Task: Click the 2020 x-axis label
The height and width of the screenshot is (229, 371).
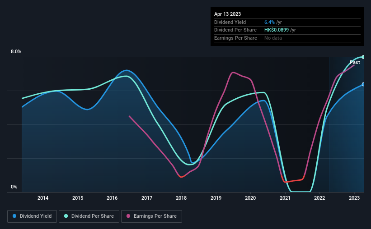Action: pos(250,198)
